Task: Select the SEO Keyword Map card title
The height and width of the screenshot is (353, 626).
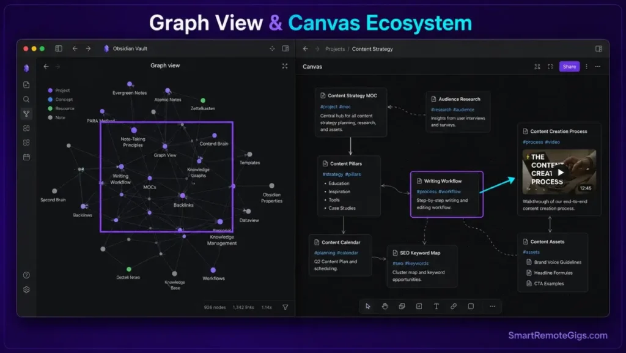Action: coord(420,253)
